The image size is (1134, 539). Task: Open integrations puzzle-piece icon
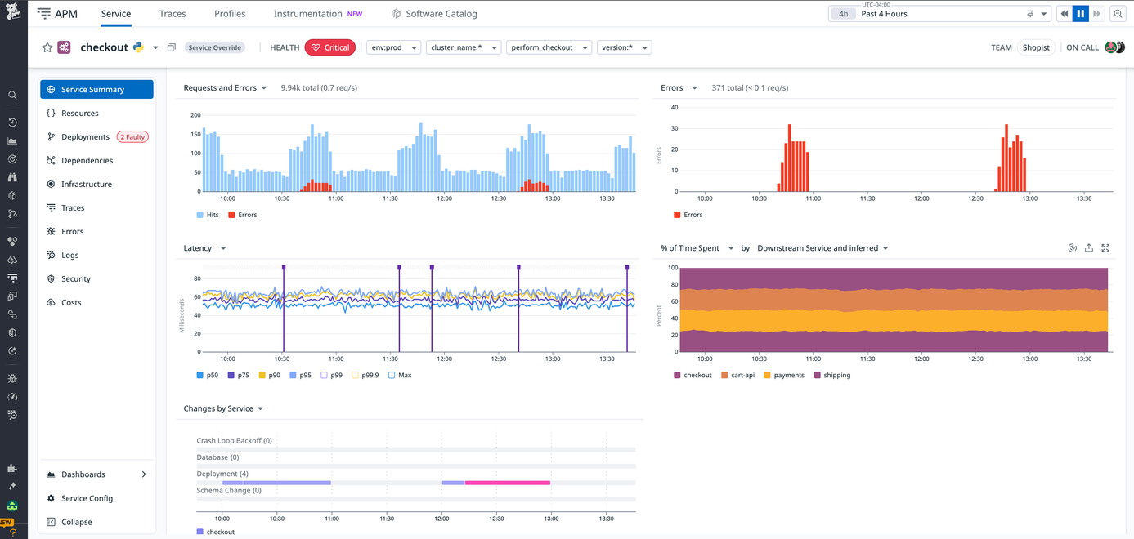click(12, 468)
